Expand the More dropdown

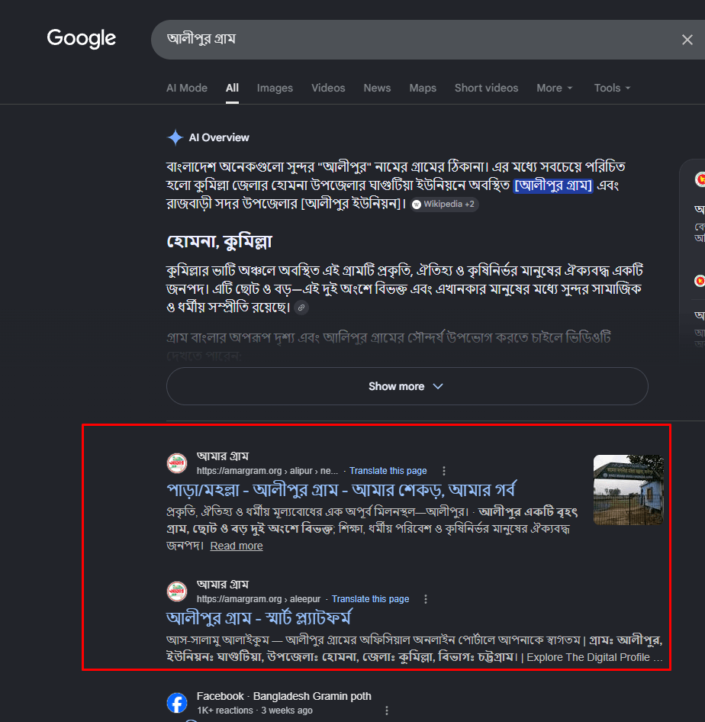click(x=555, y=88)
